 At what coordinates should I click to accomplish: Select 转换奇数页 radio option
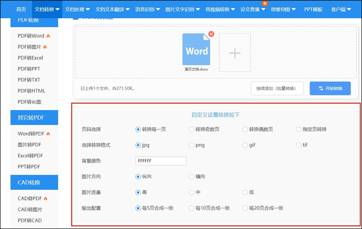coord(192,129)
